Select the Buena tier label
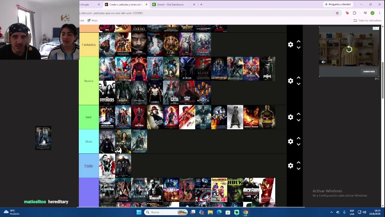The width and height of the screenshot is (385, 217). pos(89,81)
